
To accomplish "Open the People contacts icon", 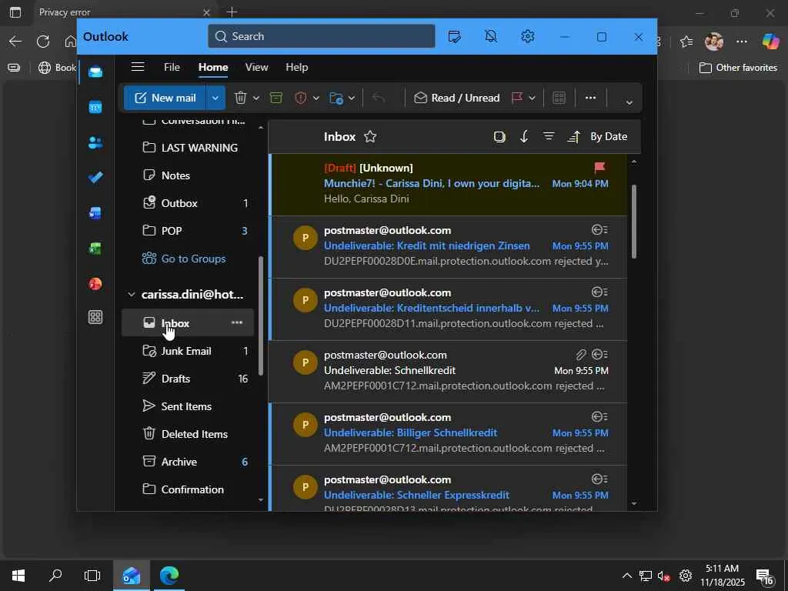I will 95,142.
